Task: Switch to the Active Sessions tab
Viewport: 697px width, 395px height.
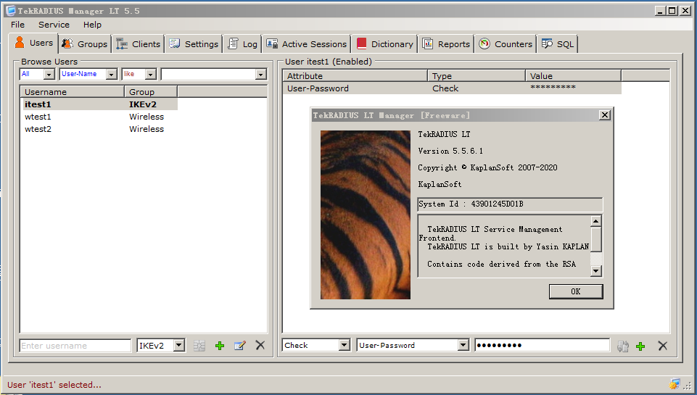Action: coord(306,44)
